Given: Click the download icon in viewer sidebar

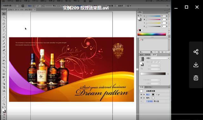Looking at the screenshot, I should [x=196, y=65].
